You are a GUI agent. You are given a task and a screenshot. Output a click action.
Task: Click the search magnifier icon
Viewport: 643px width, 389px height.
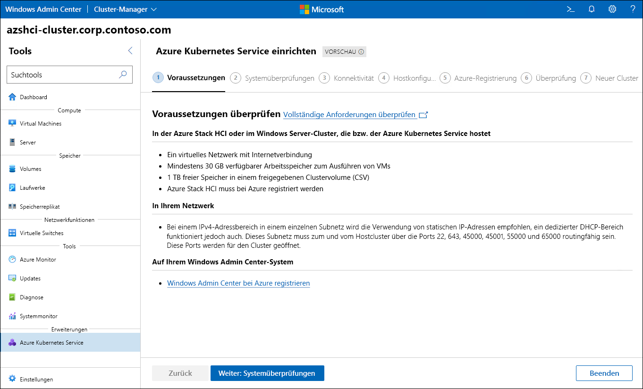pos(123,75)
